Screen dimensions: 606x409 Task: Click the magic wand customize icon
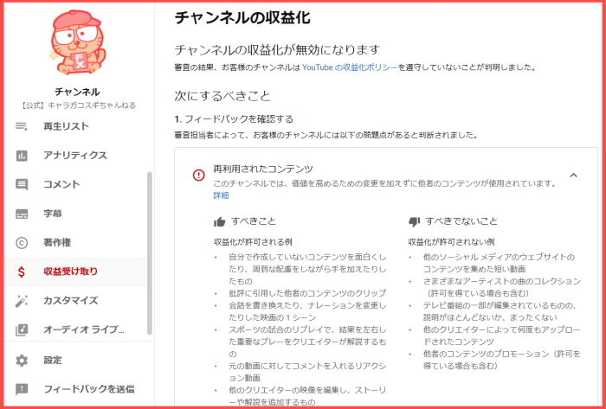22,301
